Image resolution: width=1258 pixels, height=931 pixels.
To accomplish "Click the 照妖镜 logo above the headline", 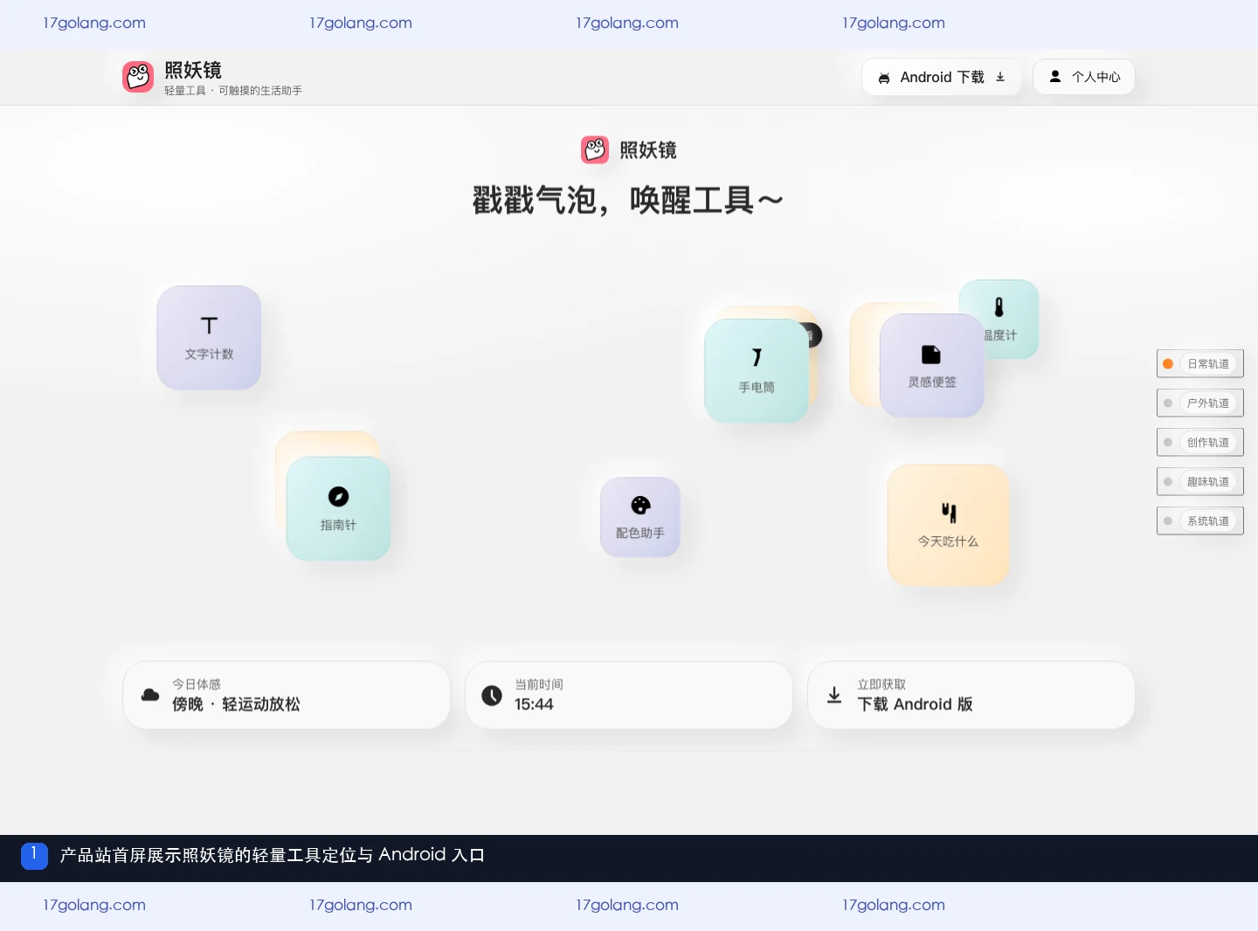I will pyautogui.click(x=595, y=149).
